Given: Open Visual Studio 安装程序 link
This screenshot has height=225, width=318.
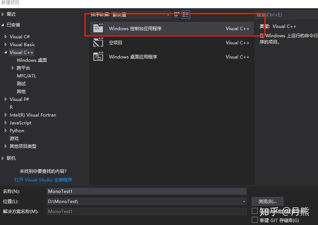Looking at the screenshot, I should coord(44,180).
